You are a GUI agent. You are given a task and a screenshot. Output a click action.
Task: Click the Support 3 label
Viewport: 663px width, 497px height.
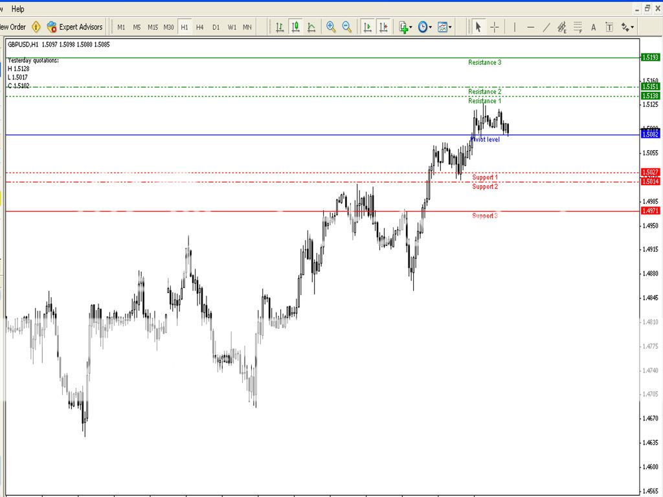pyautogui.click(x=485, y=216)
